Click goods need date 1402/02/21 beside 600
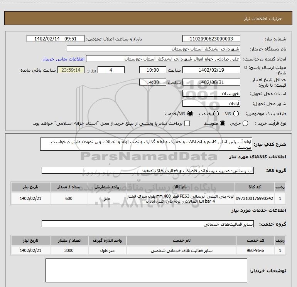297x287 pixels. tap(30, 198)
